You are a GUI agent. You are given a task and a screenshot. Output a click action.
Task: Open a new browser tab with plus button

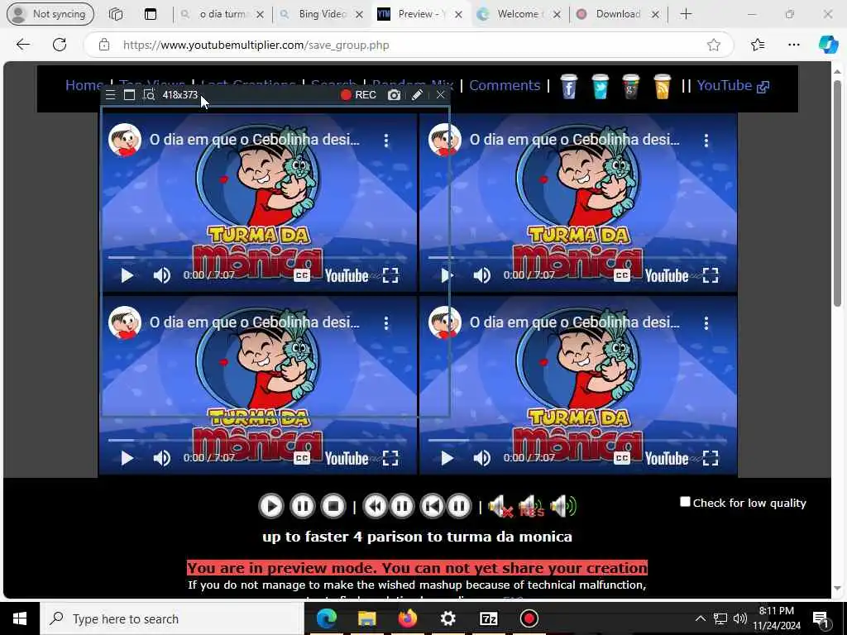[x=686, y=14]
